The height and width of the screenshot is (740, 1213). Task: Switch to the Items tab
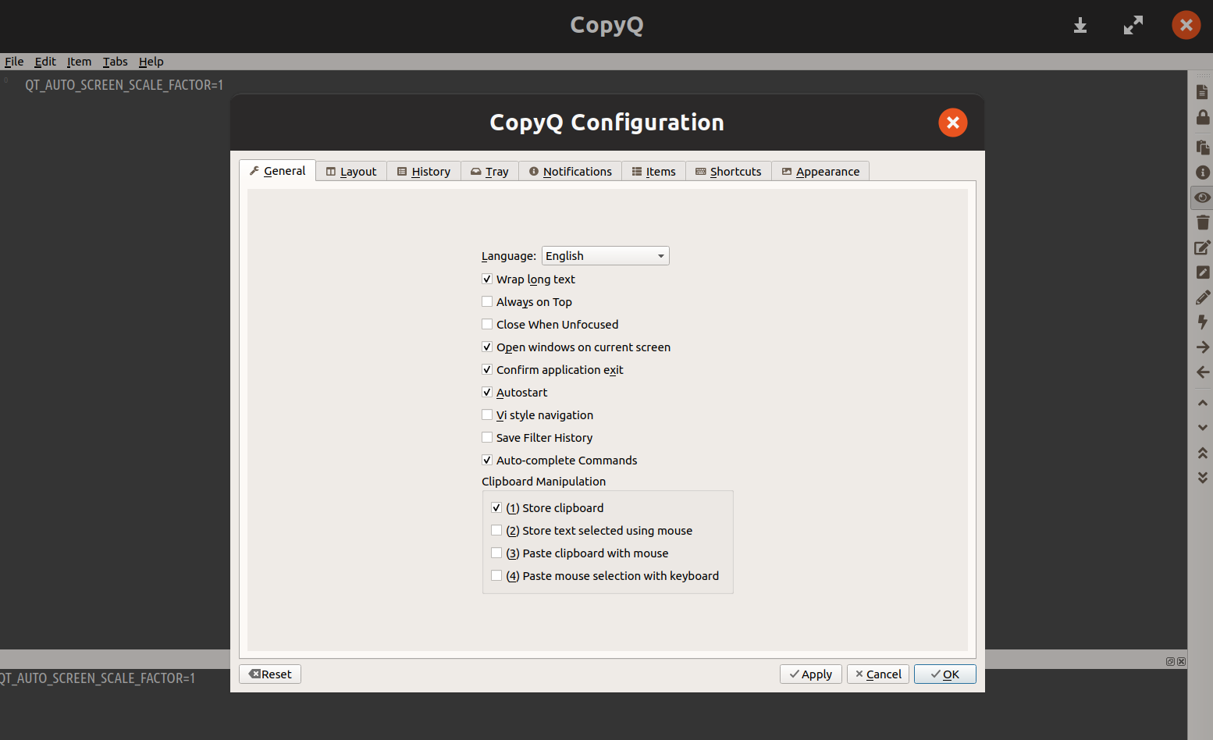click(654, 172)
